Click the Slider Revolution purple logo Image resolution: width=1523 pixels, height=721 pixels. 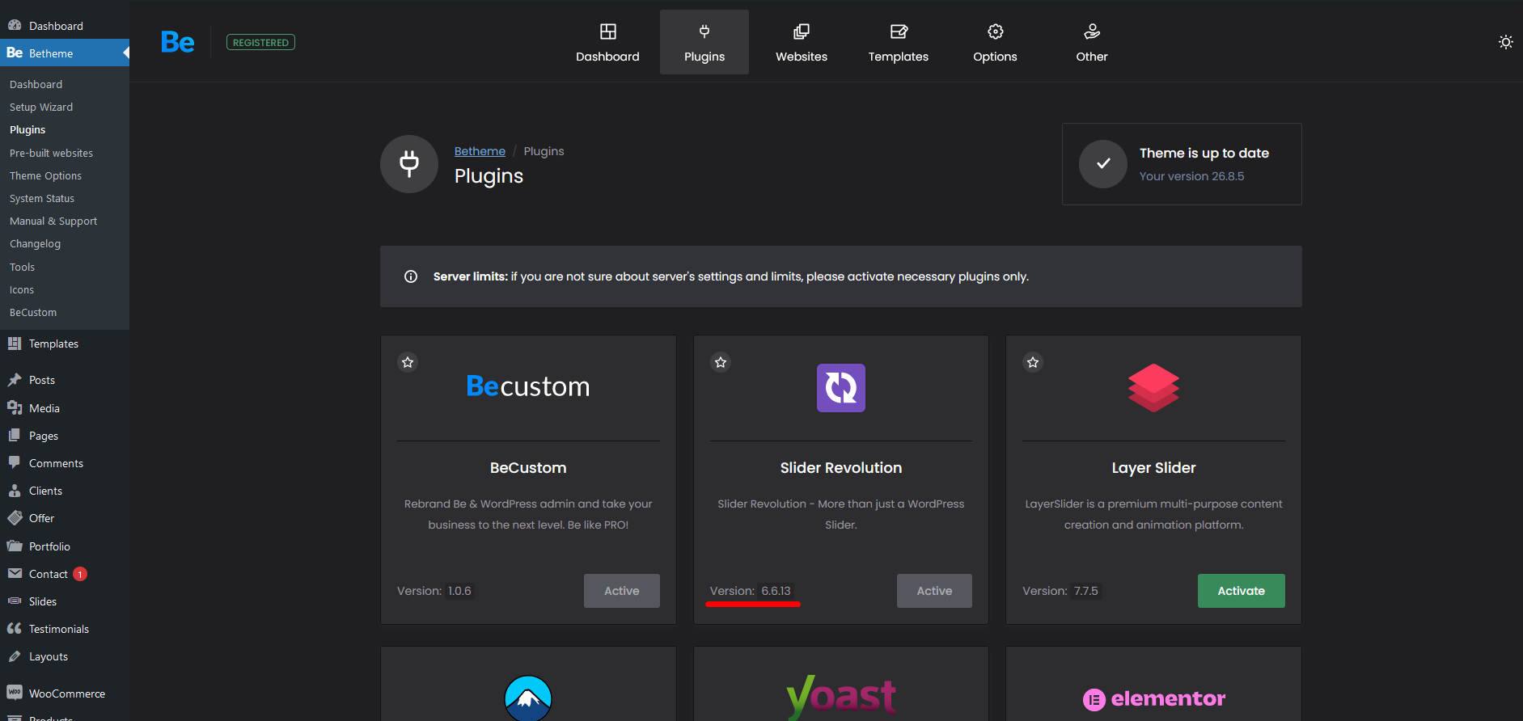tap(841, 388)
